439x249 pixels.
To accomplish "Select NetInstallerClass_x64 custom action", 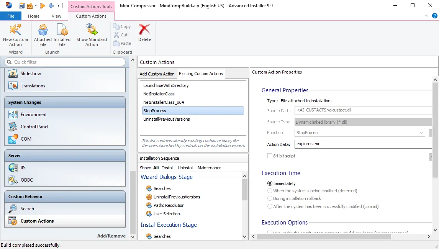I will 193,102.
